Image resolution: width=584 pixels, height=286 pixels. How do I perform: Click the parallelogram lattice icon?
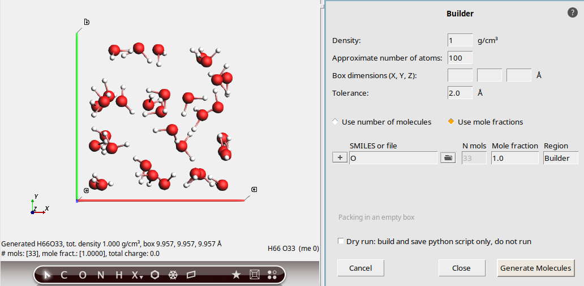coord(191,275)
